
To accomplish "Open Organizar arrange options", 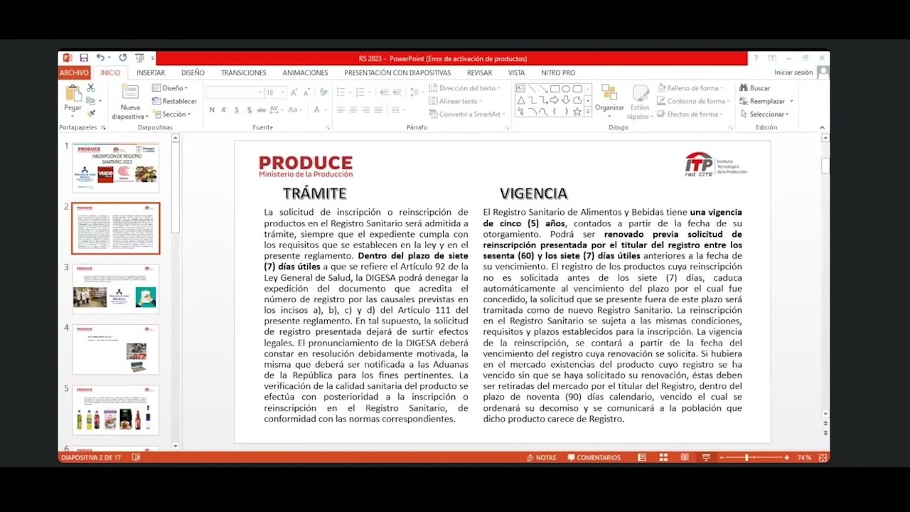I will tap(609, 99).
